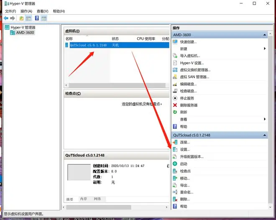This screenshot has height=220, width=276.
Task: Open the 帮助(H) menu
Action: [59, 11]
